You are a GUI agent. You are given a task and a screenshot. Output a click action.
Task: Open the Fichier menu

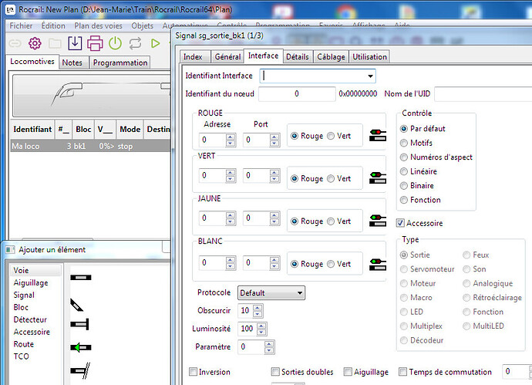coord(21,25)
